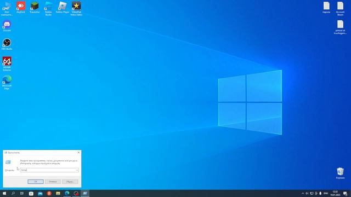Show hidden system tray icons
Viewport: 351px width, 197px height.
303,193
